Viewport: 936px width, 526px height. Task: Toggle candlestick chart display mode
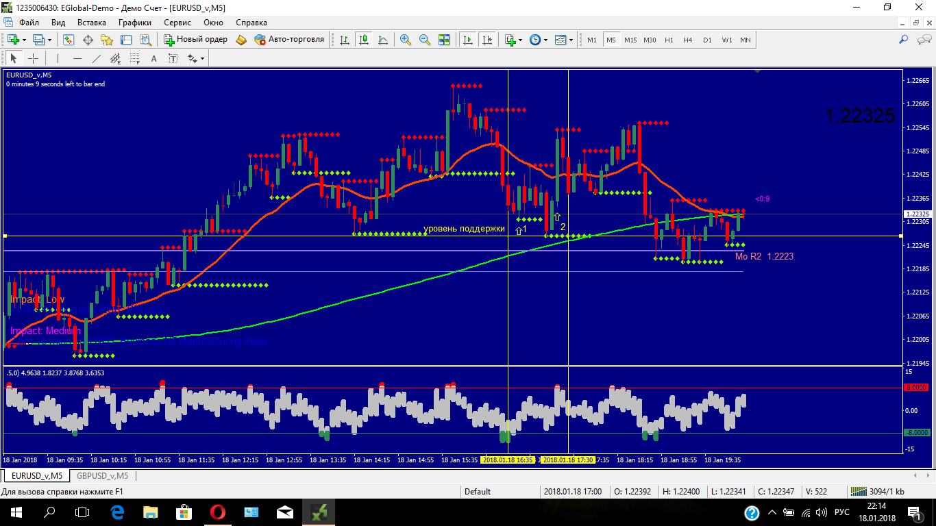[363, 40]
